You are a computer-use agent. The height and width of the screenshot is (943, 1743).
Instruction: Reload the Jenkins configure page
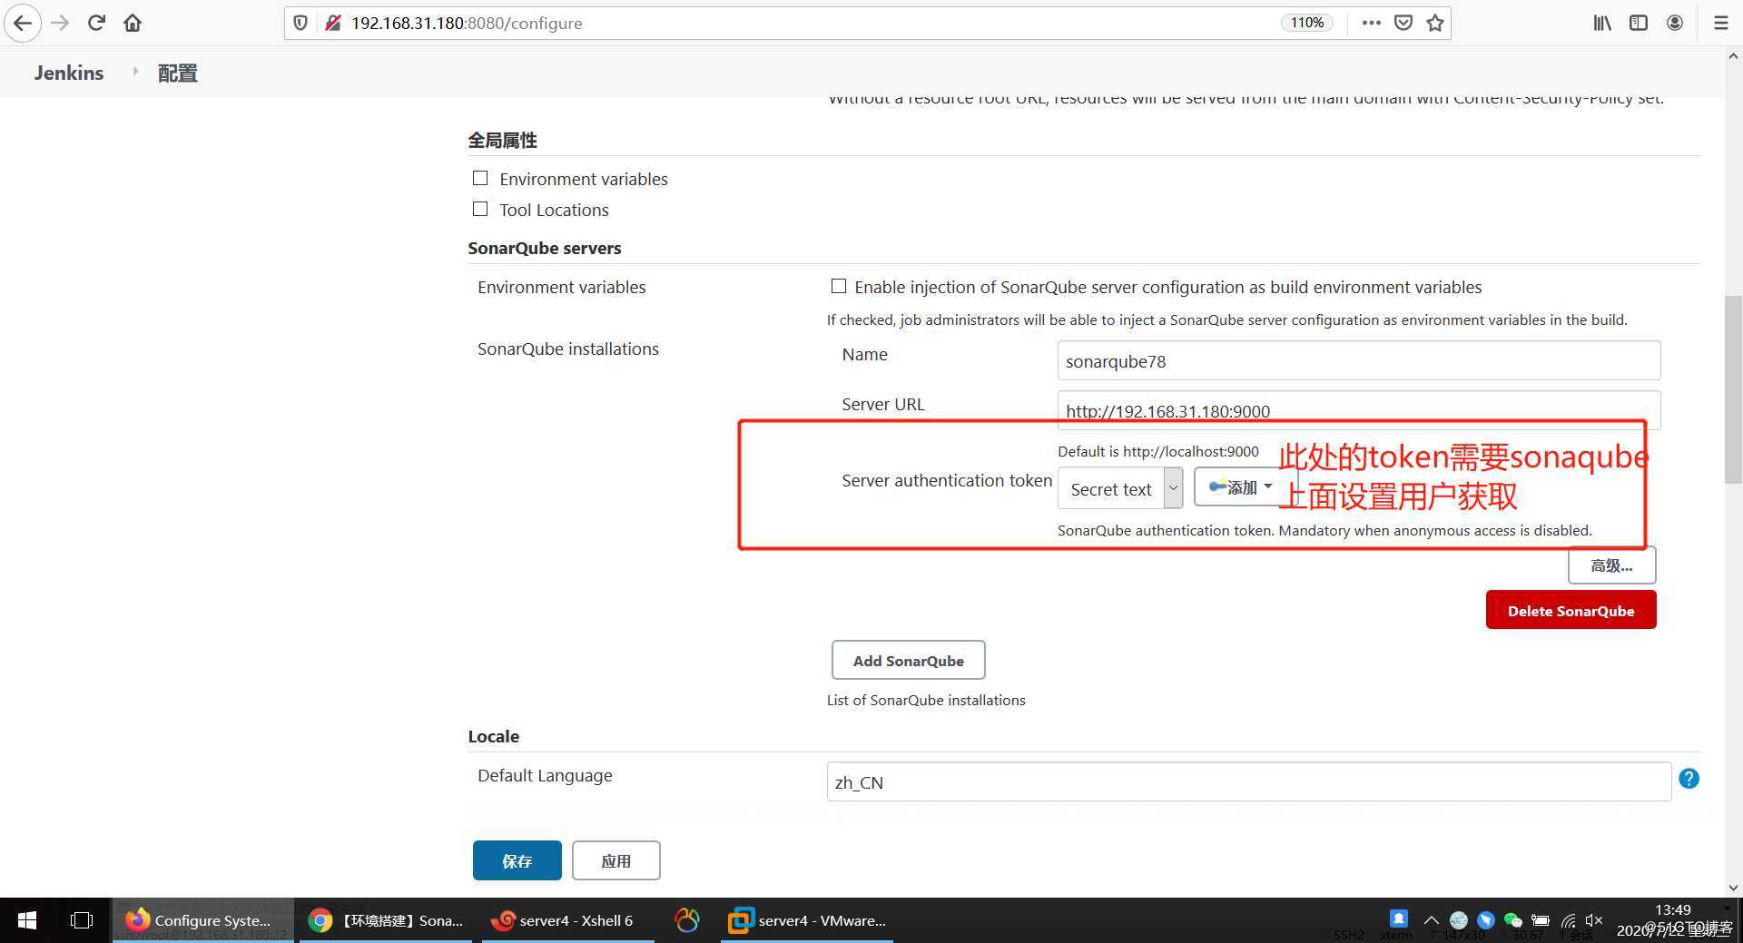(96, 23)
